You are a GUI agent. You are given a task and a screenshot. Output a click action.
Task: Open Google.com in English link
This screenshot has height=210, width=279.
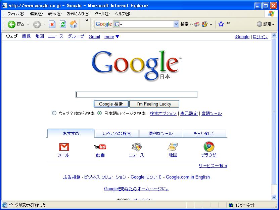coord(188,177)
